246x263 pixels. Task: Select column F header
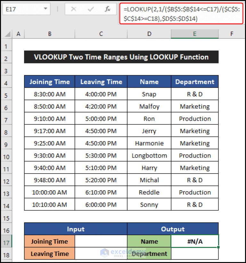click(x=232, y=34)
